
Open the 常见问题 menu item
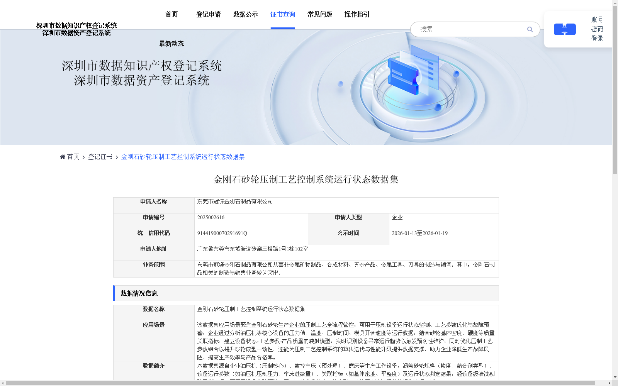pos(320,14)
